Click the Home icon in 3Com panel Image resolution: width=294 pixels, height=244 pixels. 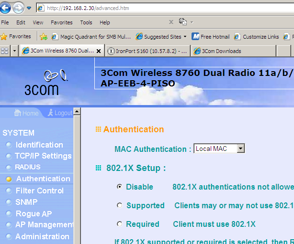[27, 113]
